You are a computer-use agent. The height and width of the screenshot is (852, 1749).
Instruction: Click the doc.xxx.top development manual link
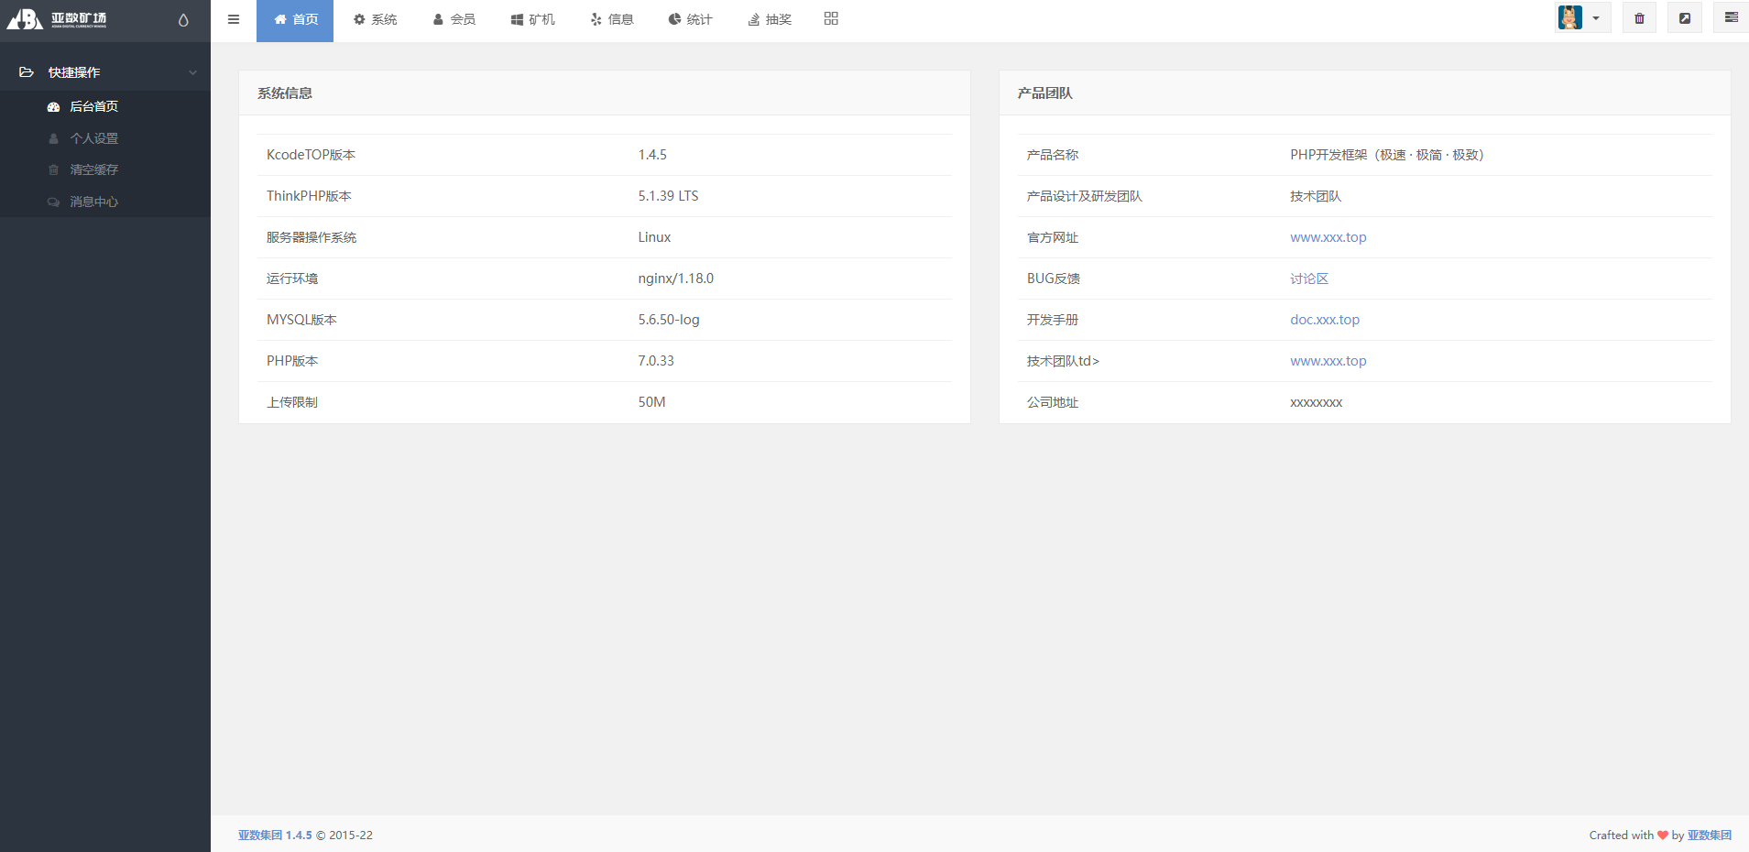[1324, 319]
